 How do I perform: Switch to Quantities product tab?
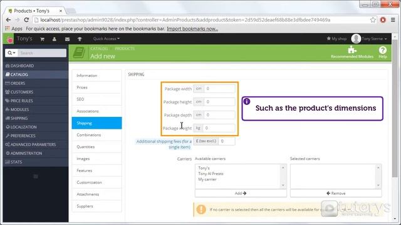(x=96, y=147)
